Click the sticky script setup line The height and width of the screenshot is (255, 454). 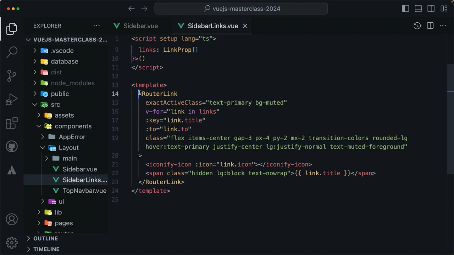click(x=174, y=39)
